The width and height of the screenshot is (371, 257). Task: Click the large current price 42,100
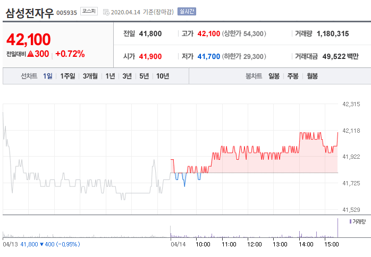click(x=28, y=39)
